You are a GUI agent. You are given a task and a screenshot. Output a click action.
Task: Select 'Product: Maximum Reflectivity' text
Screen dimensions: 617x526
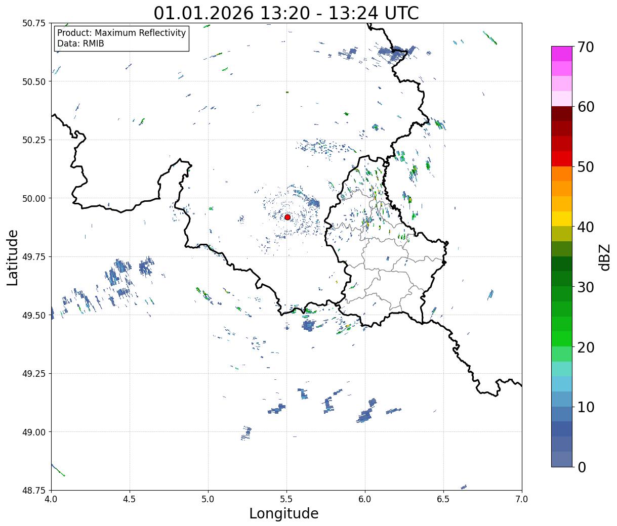[121, 33]
